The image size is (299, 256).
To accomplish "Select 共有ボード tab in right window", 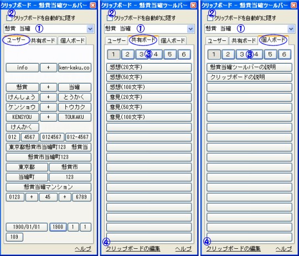I will click(x=244, y=40).
